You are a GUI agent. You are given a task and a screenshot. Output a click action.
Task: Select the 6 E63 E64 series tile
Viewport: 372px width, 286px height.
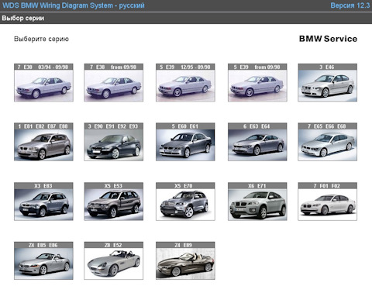(257, 142)
